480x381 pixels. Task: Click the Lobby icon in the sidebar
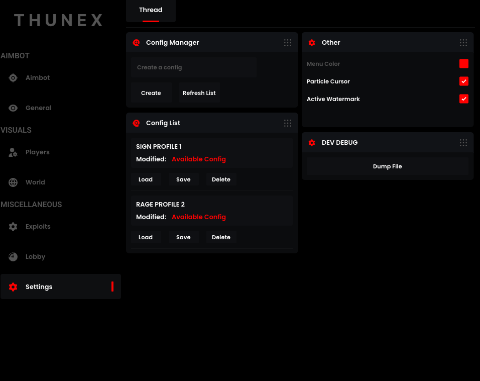coord(12,256)
